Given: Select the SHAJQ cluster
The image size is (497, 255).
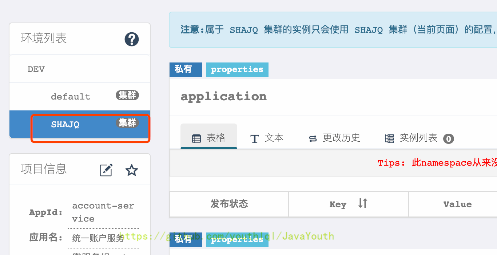Looking at the screenshot, I should [x=65, y=125].
